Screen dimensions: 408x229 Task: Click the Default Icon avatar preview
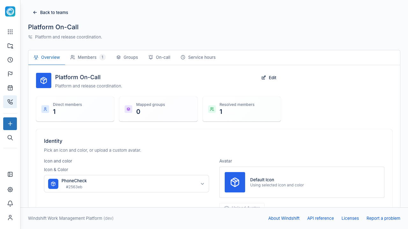(x=235, y=182)
